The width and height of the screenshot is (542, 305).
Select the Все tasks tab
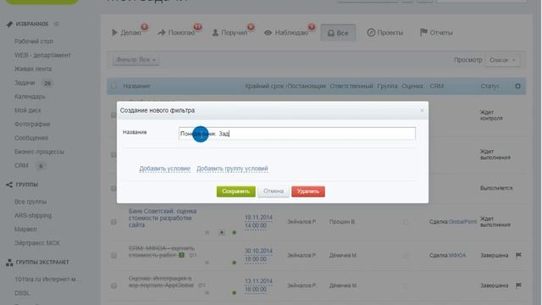point(338,33)
